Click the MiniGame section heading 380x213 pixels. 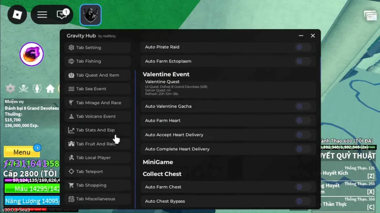pyautogui.click(x=158, y=162)
